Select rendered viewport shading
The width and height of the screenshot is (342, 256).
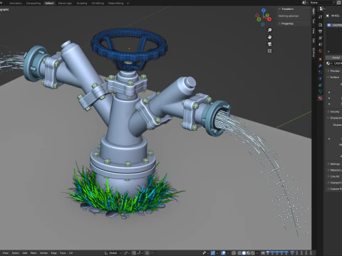253,253
